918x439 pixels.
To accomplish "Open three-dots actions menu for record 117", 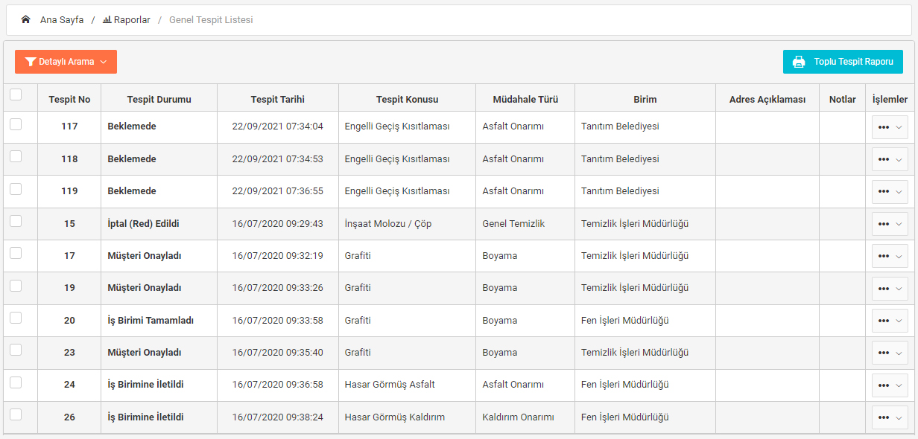I will pyautogui.click(x=884, y=127).
